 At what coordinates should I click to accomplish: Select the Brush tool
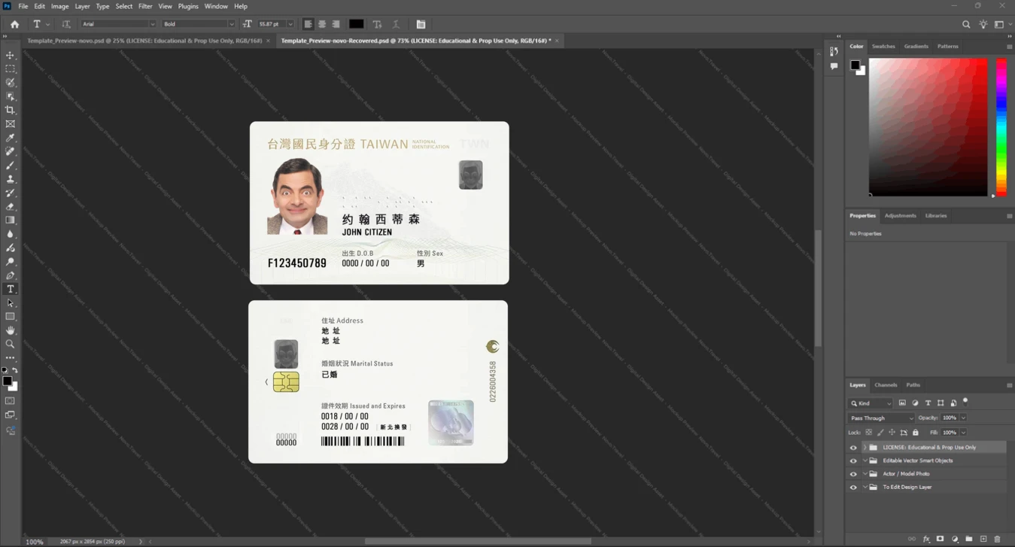point(11,165)
